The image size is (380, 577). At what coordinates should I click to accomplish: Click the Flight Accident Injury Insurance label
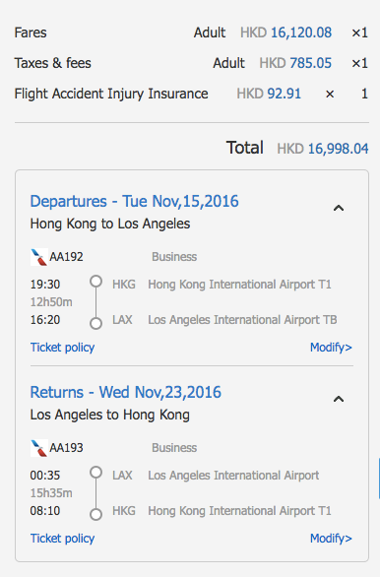pyautogui.click(x=111, y=94)
